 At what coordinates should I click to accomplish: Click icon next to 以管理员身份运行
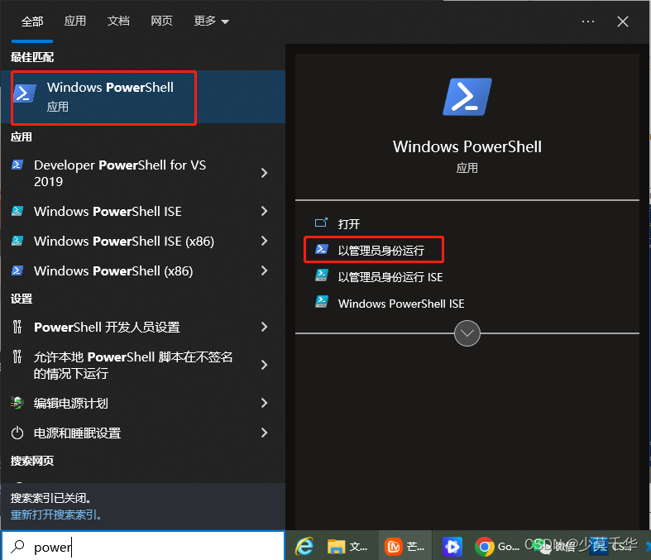[x=321, y=249]
